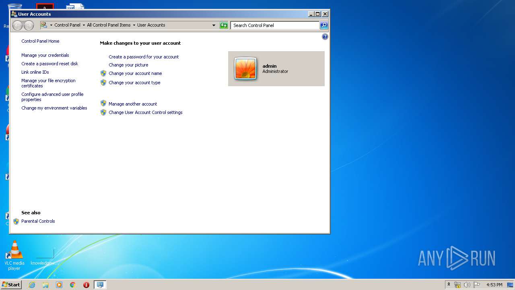Open Manage your file encryption certificates
This screenshot has width=515, height=290.
coord(48,83)
